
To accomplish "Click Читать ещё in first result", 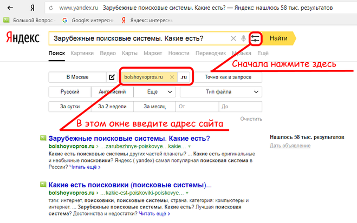I will coord(85,167).
